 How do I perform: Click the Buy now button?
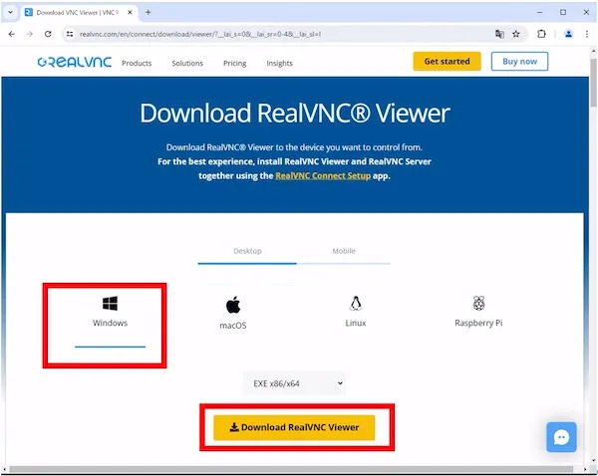[519, 62]
